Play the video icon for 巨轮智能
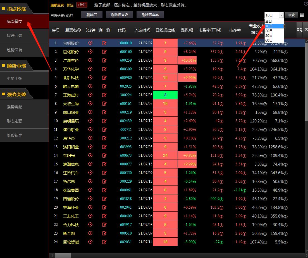This screenshot has height=258, width=308. pos(90,242)
